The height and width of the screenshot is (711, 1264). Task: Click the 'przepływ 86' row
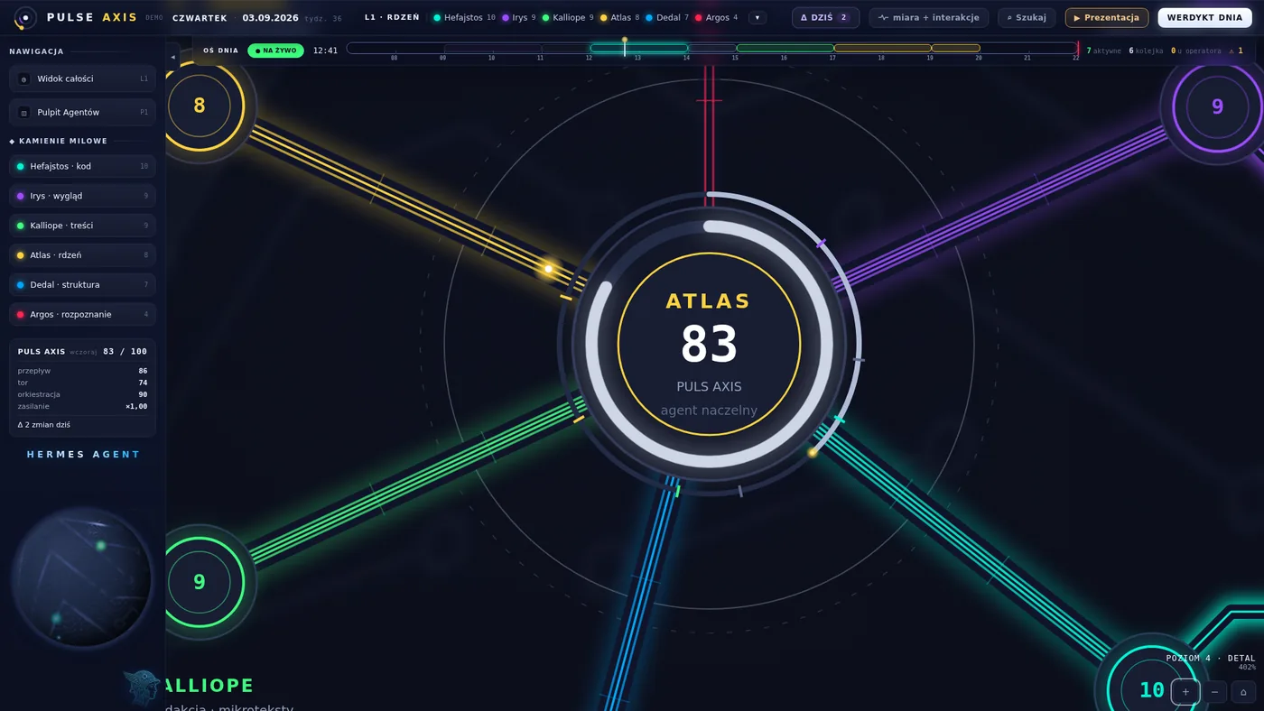coord(82,371)
